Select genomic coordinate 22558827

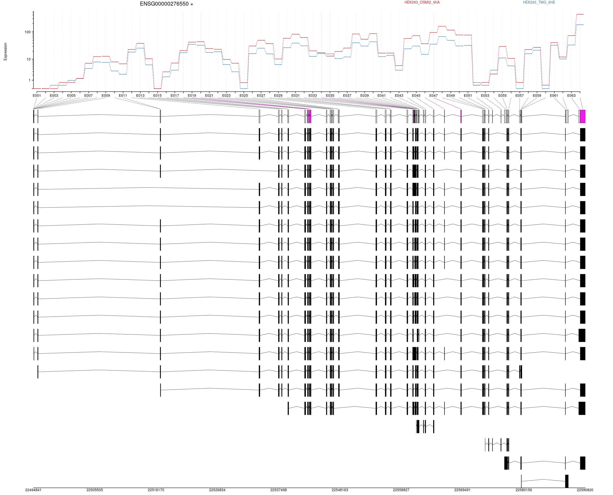tap(401, 490)
